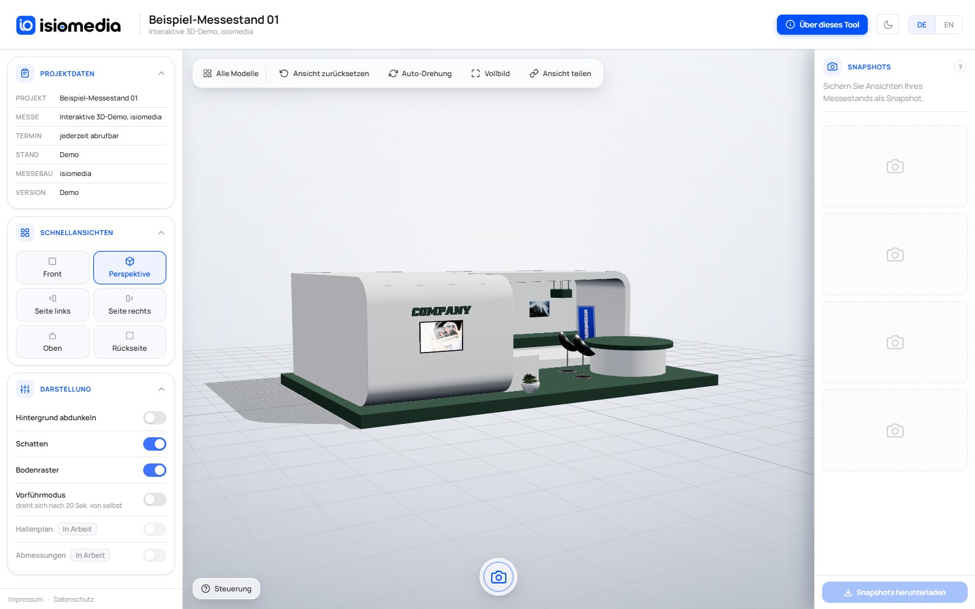Open Alle Modelle in the toolbar
The height and width of the screenshot is (609, 975).
(231, 73)
